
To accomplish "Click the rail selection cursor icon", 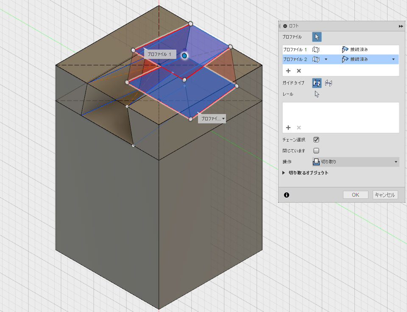I will (x=317, y=94).
